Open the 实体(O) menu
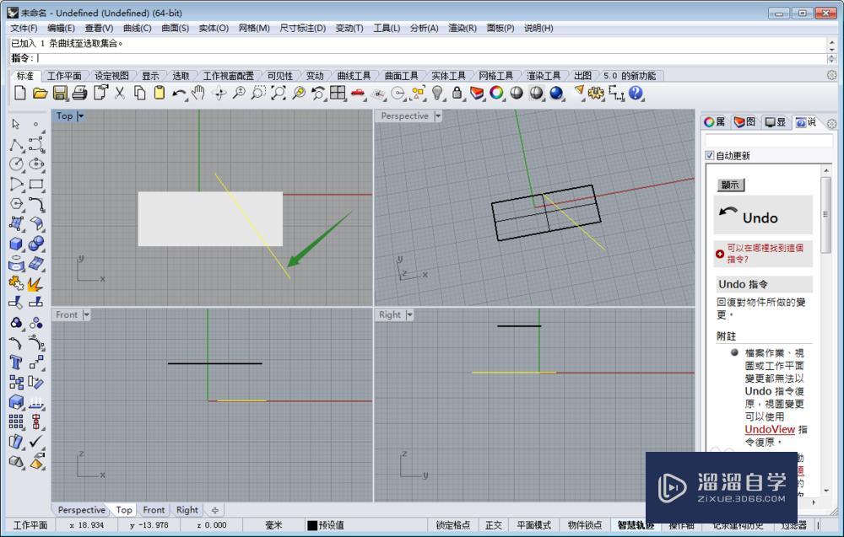The width and height of the screenshot is (844, 537). pyautogui.click(x=214, y=28)
